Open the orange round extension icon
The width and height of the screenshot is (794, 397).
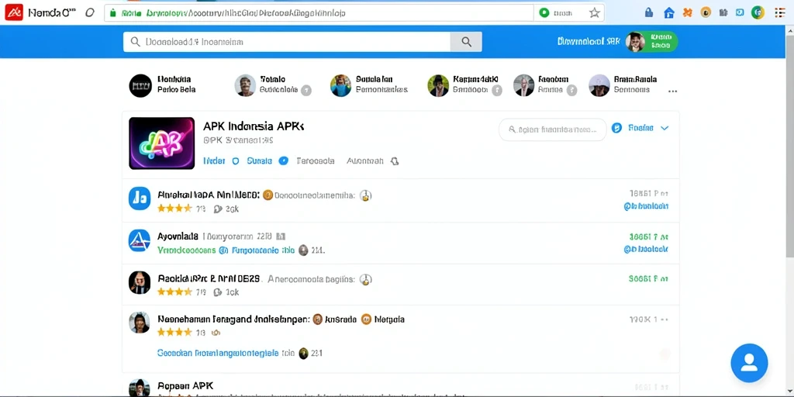point(706,12)
